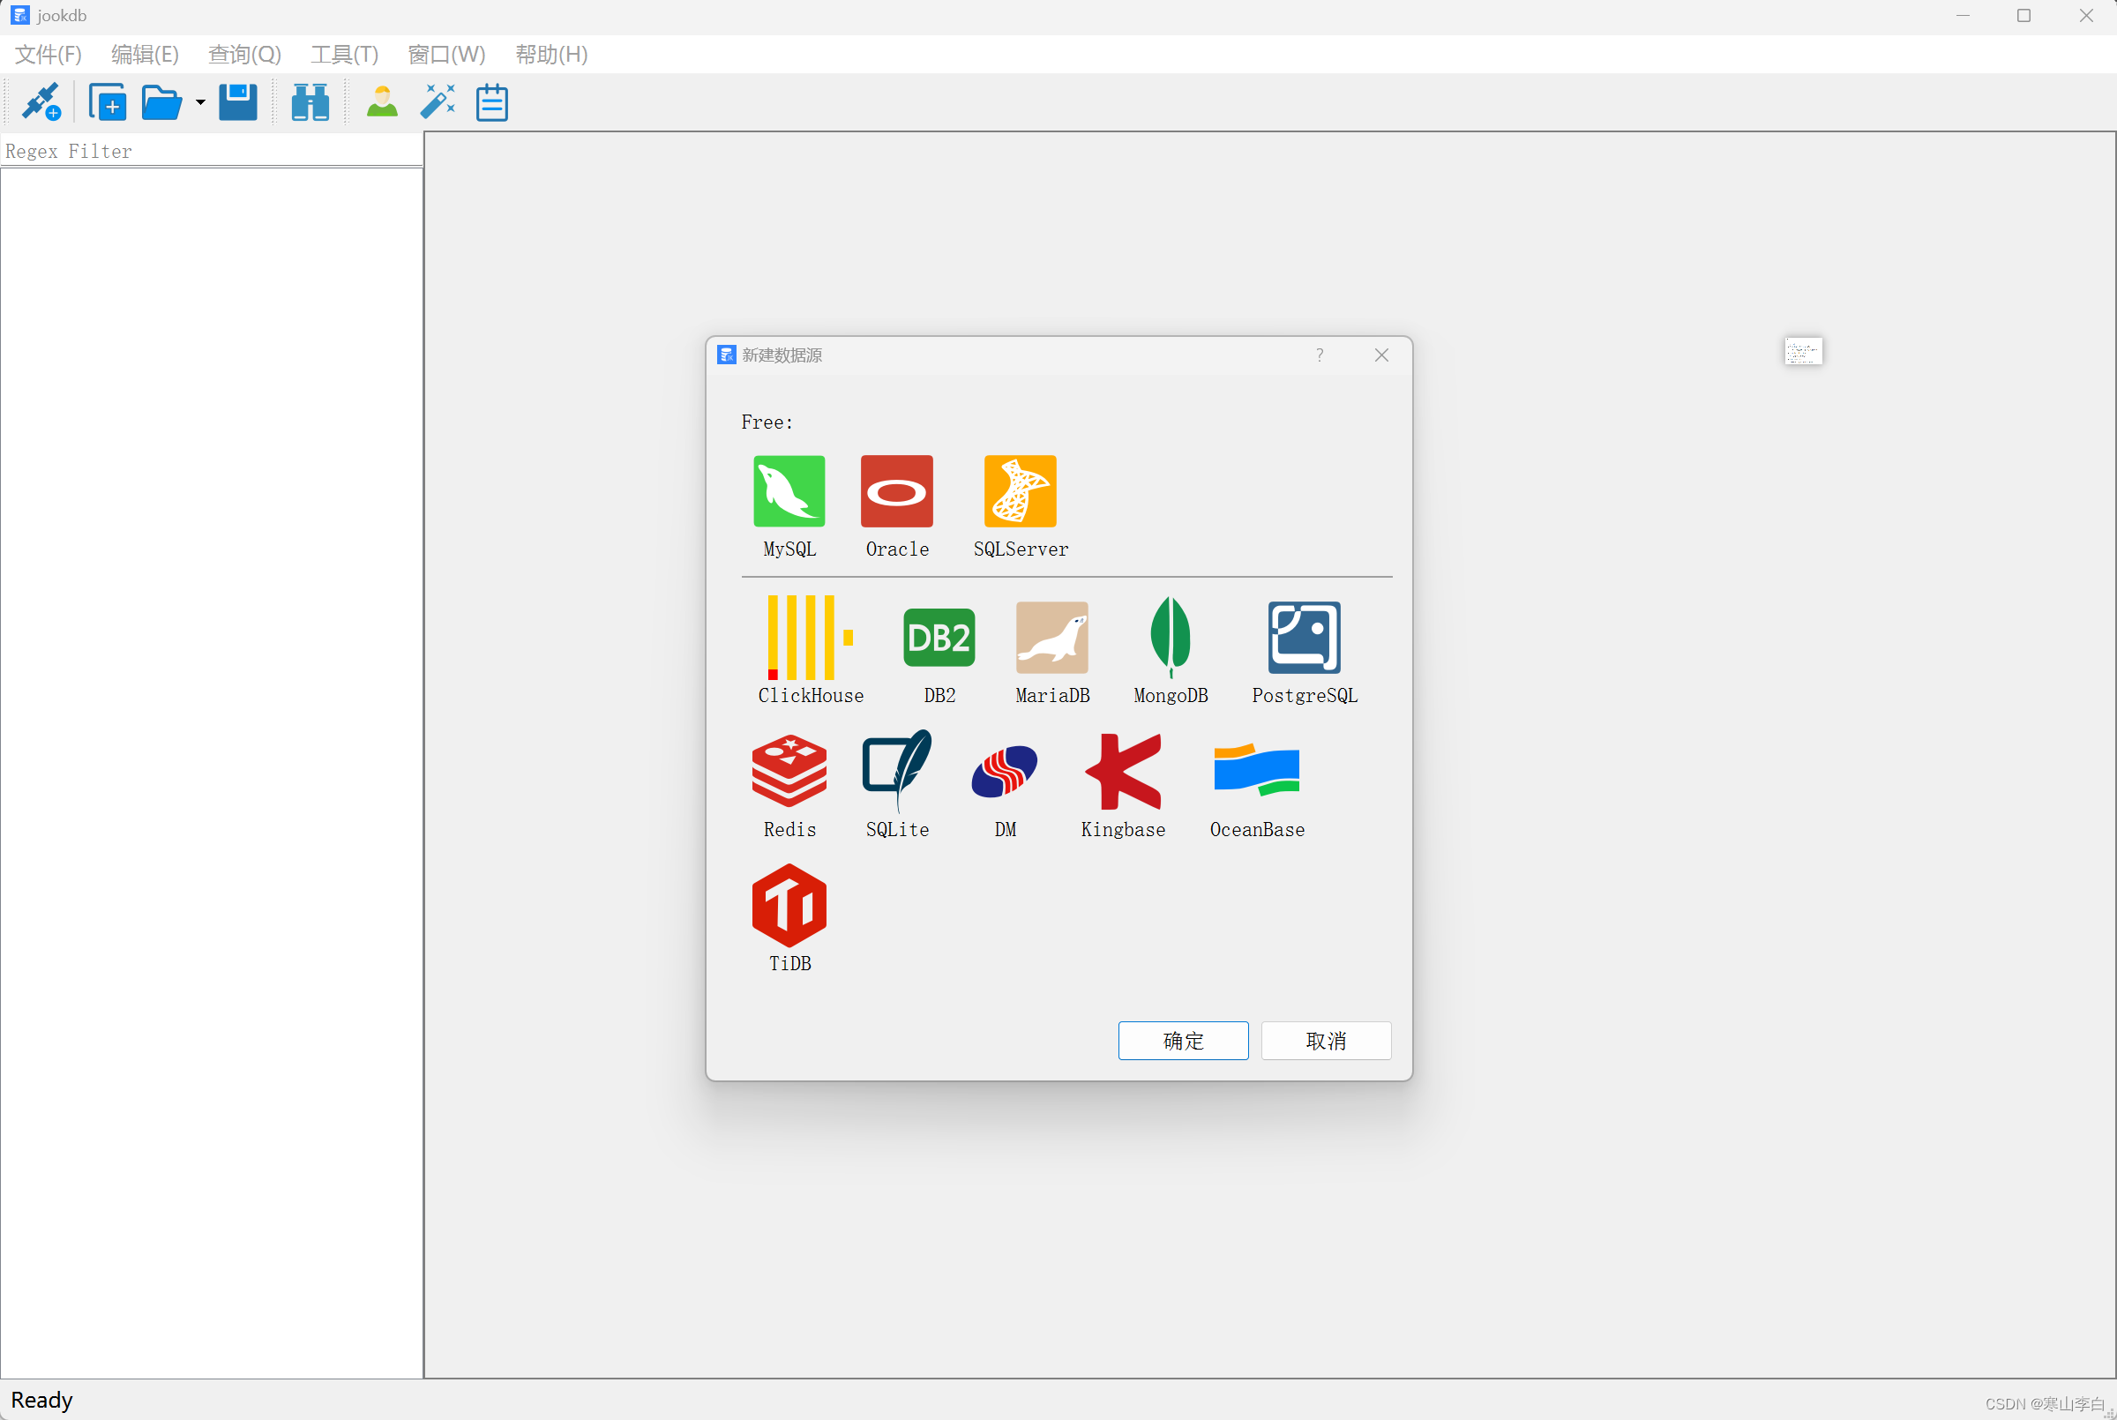Open find with the binoculars icon
The image size is (2117, 1420).
[310, 101]
